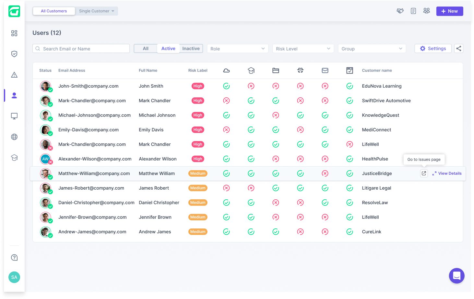Select the All status filter
The width and height of the screenshot is (474, 299).
click(x=146, y=49)
